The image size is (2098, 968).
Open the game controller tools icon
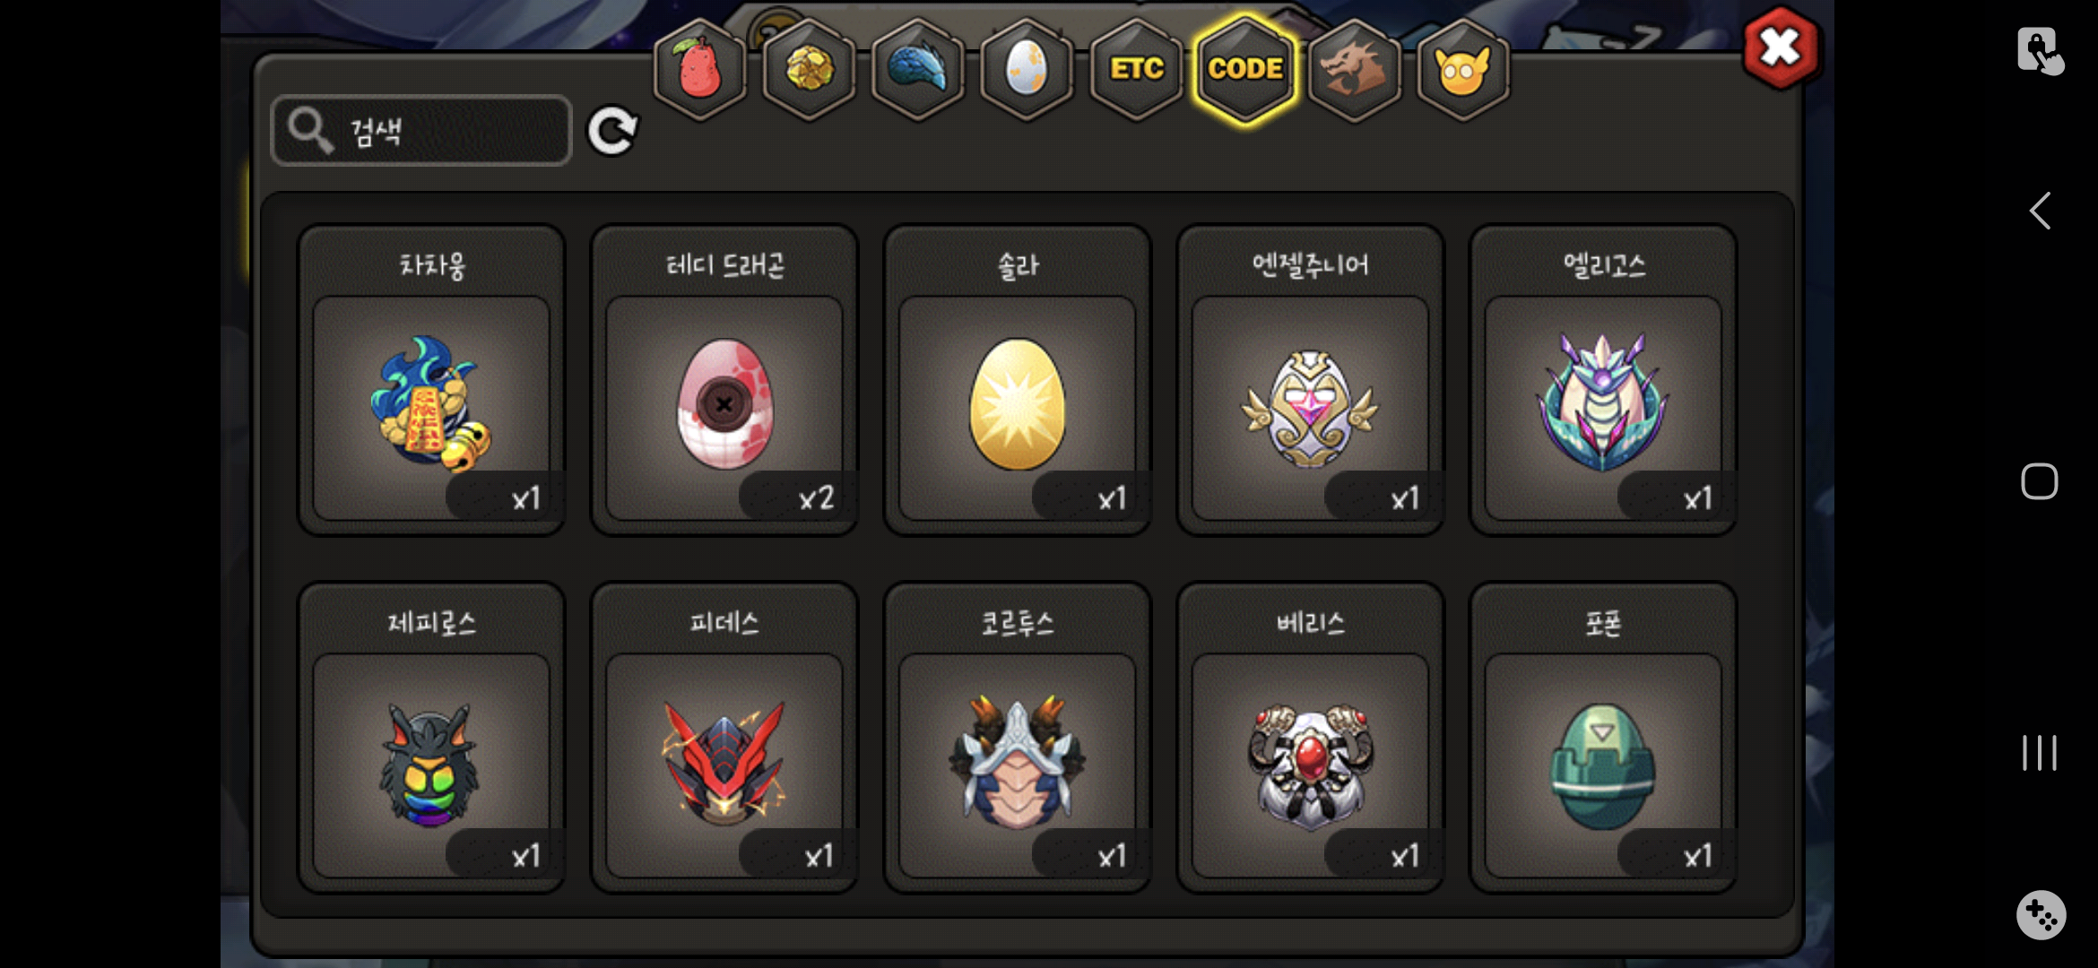pos(2042,915)
